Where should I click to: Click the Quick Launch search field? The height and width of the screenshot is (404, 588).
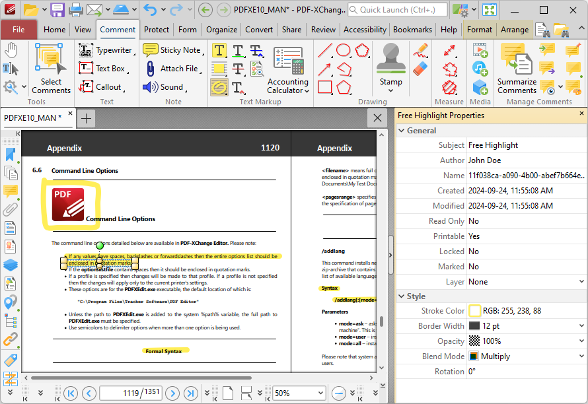pos(398,10)
